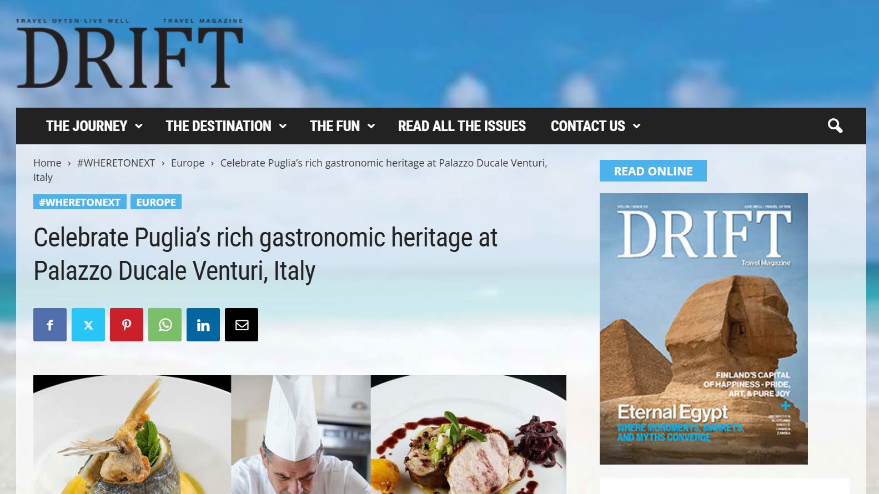This screenshot has height=494, width=879.
Task: Share article on Facebook
Action: [50, 325]
